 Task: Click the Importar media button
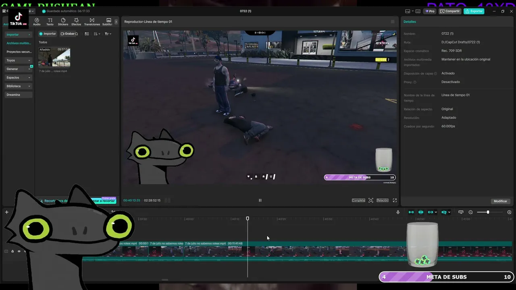tap(48, 34)
